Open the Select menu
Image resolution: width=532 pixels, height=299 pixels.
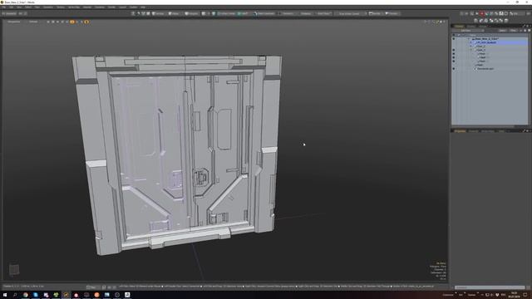[x=28, y=7]
